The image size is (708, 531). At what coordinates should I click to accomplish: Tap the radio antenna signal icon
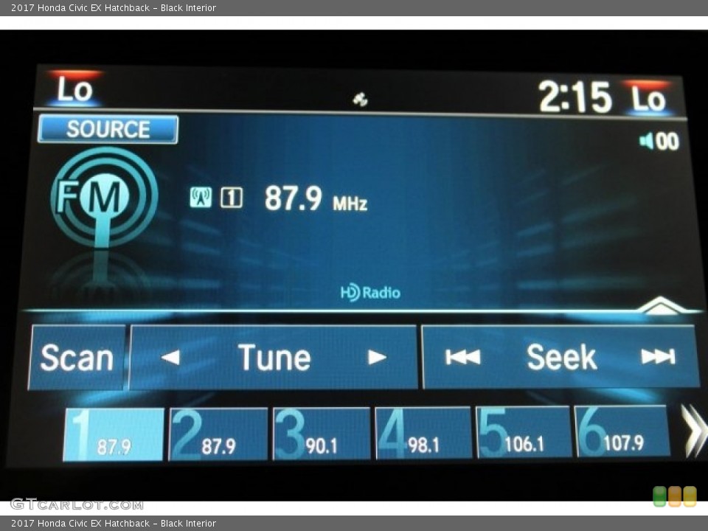(201, 198)
